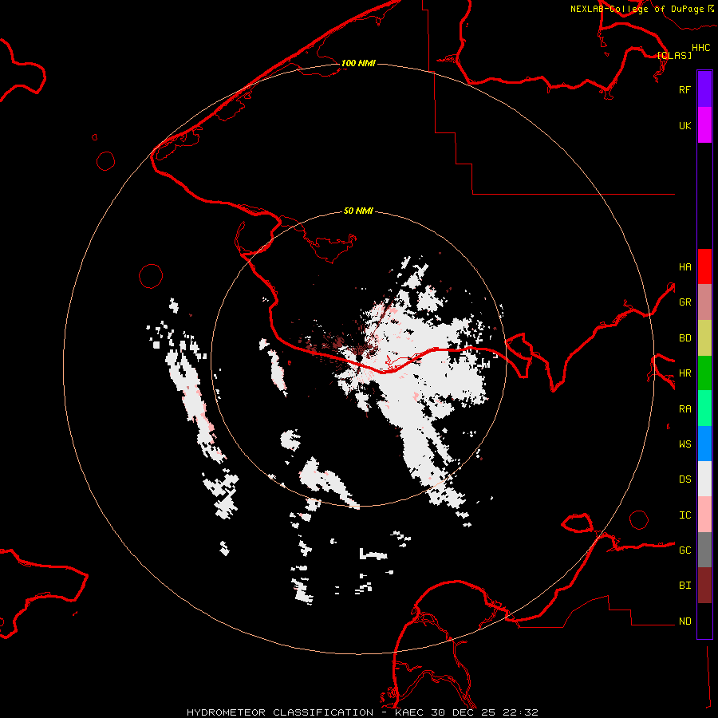Pick the HR green legend swatch

(704, 373)
